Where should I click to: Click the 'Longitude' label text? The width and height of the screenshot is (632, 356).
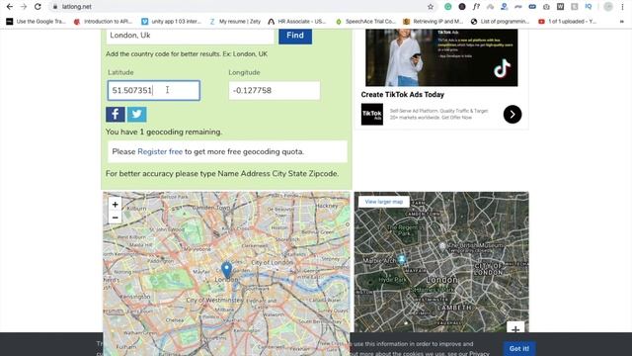tap(244, 72)
